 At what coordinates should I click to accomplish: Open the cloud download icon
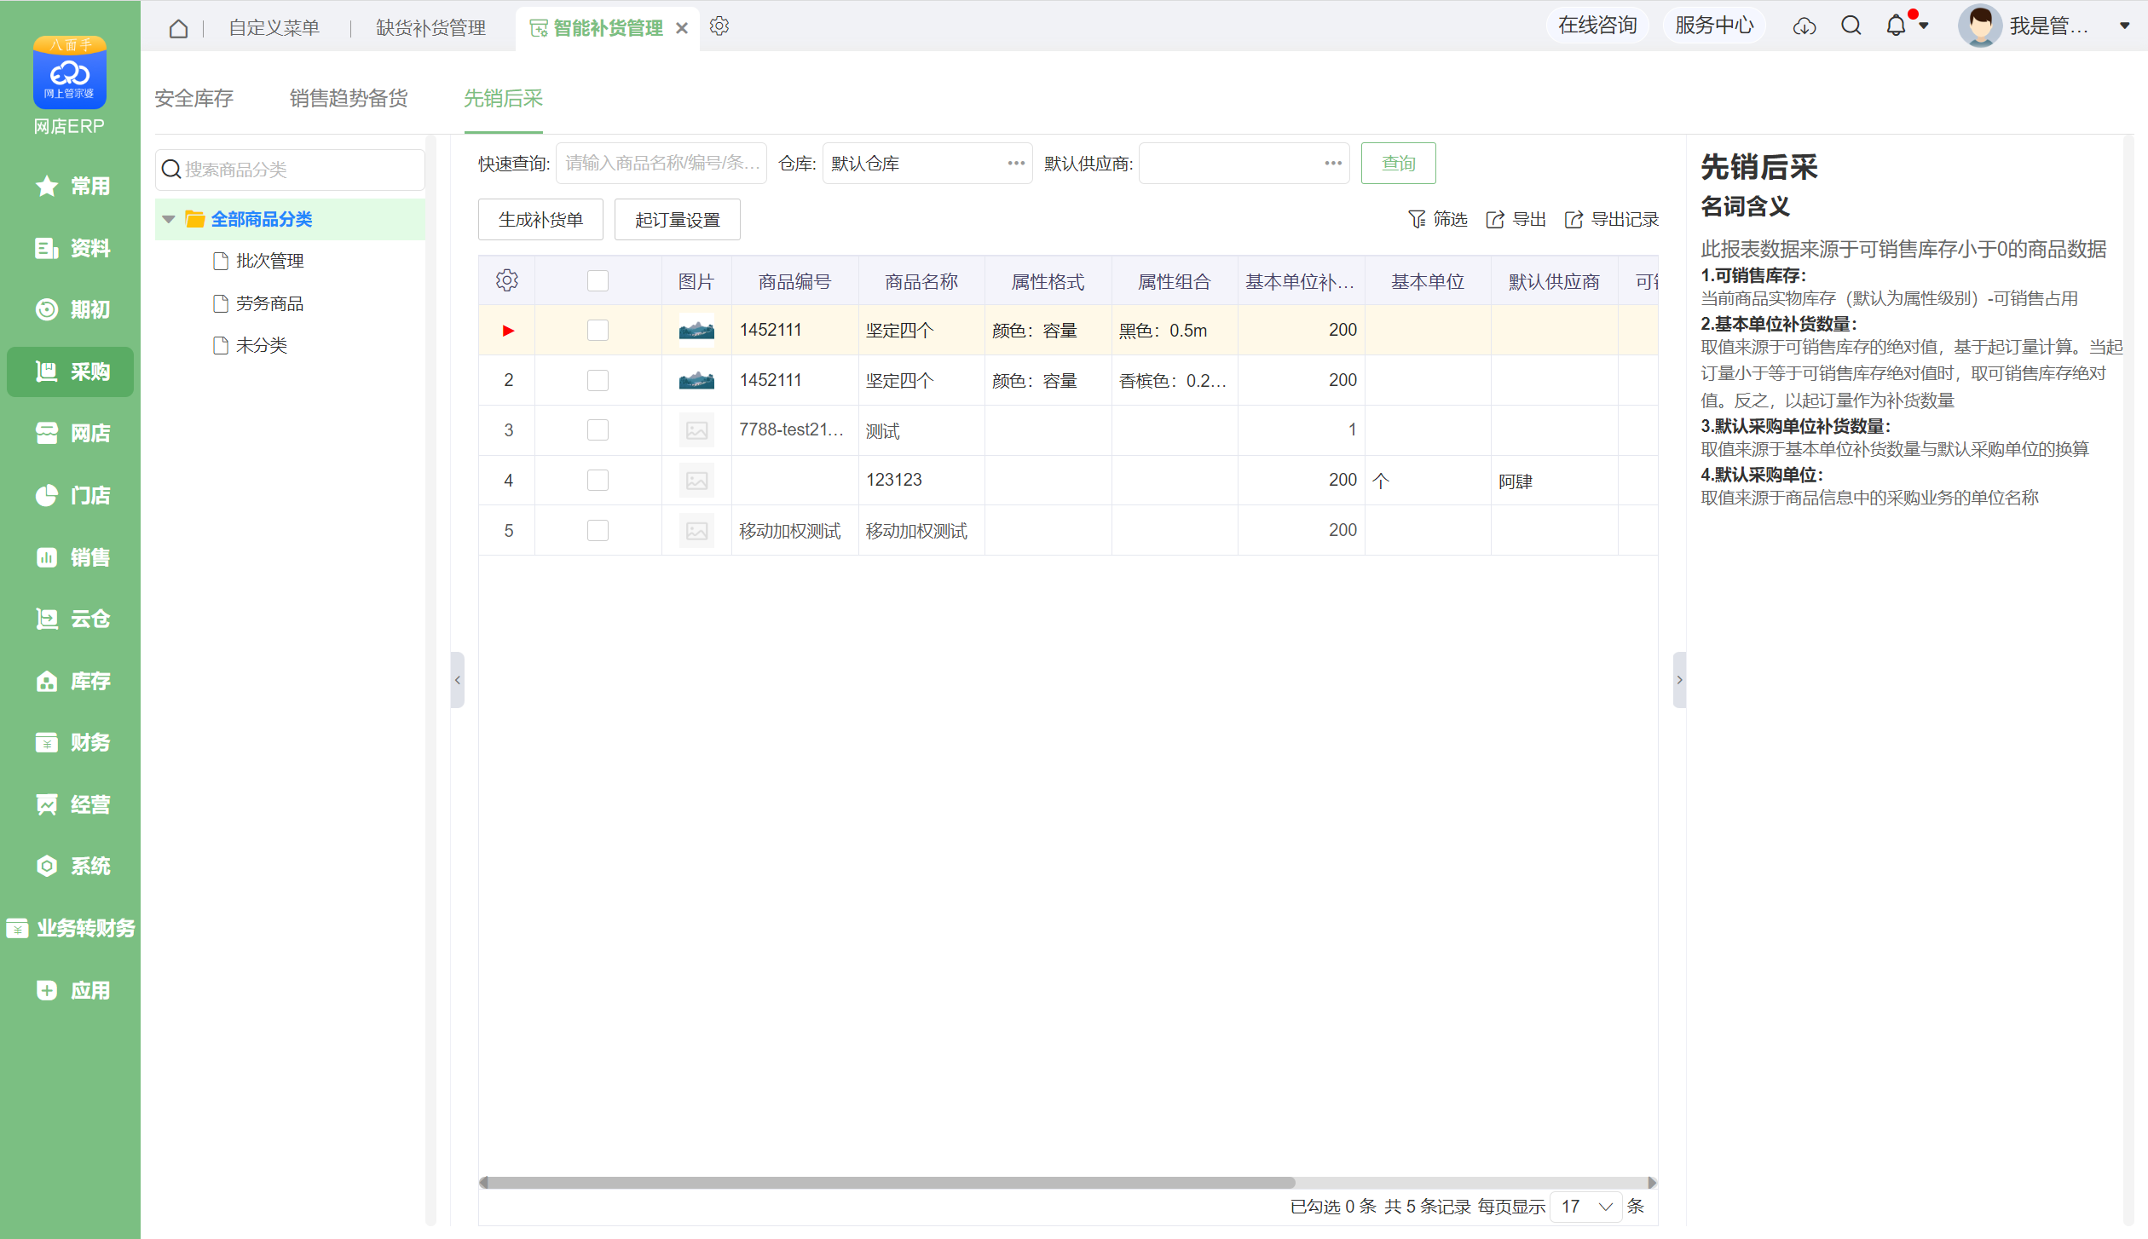(x=1804, y=26)
